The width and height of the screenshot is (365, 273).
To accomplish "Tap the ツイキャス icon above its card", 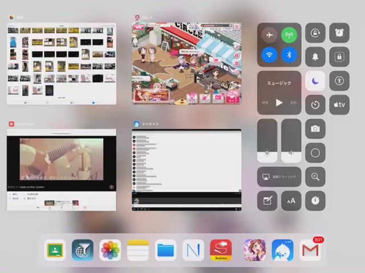I will tap(137, 124).
